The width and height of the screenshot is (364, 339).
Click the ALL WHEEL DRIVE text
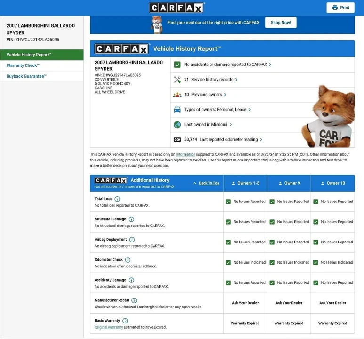tap(110, 92)
